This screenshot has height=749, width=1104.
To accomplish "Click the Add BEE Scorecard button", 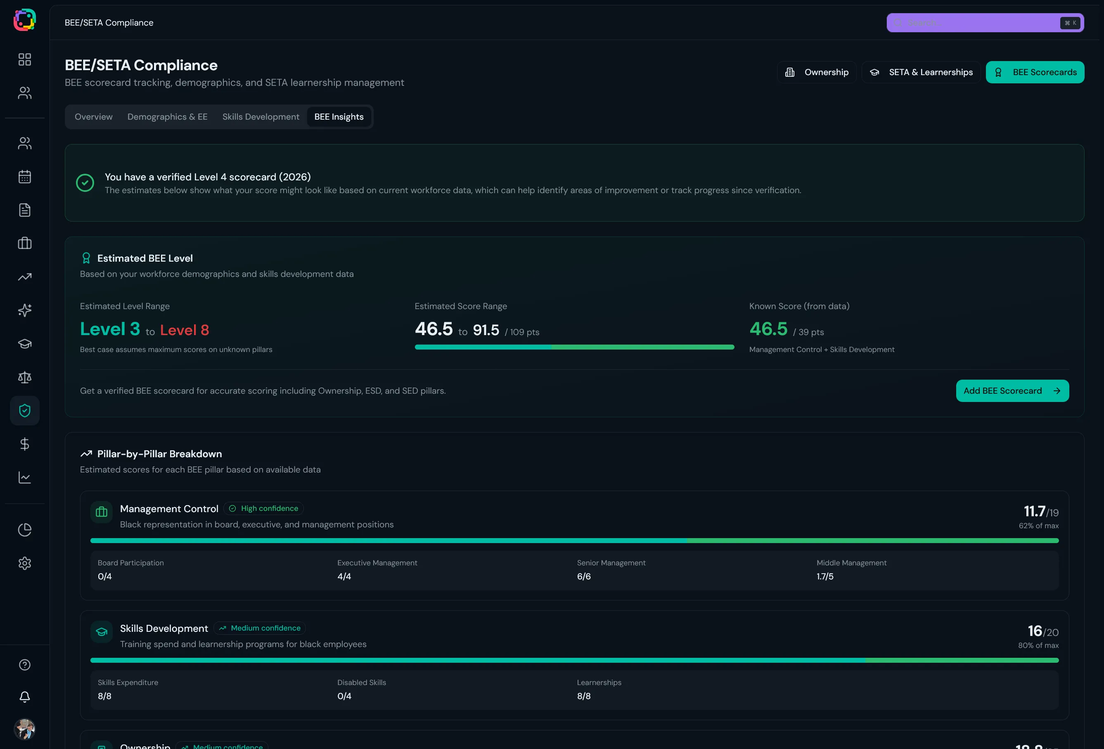I will pyautogui.click(x=1012, y=391).
